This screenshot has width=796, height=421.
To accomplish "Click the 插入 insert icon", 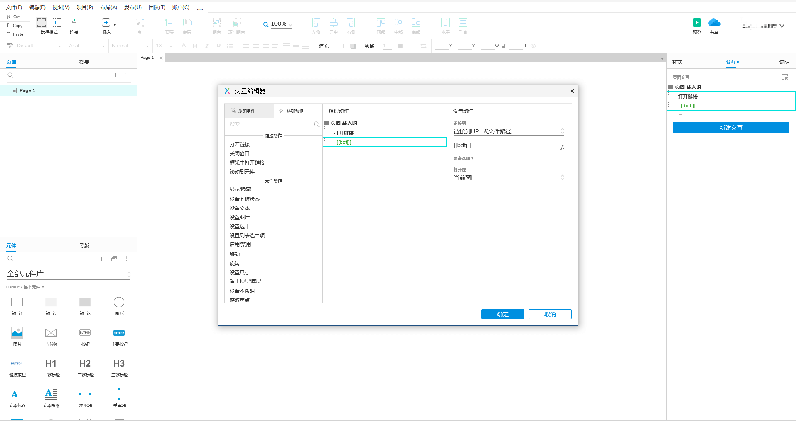I will coord(106,22).
